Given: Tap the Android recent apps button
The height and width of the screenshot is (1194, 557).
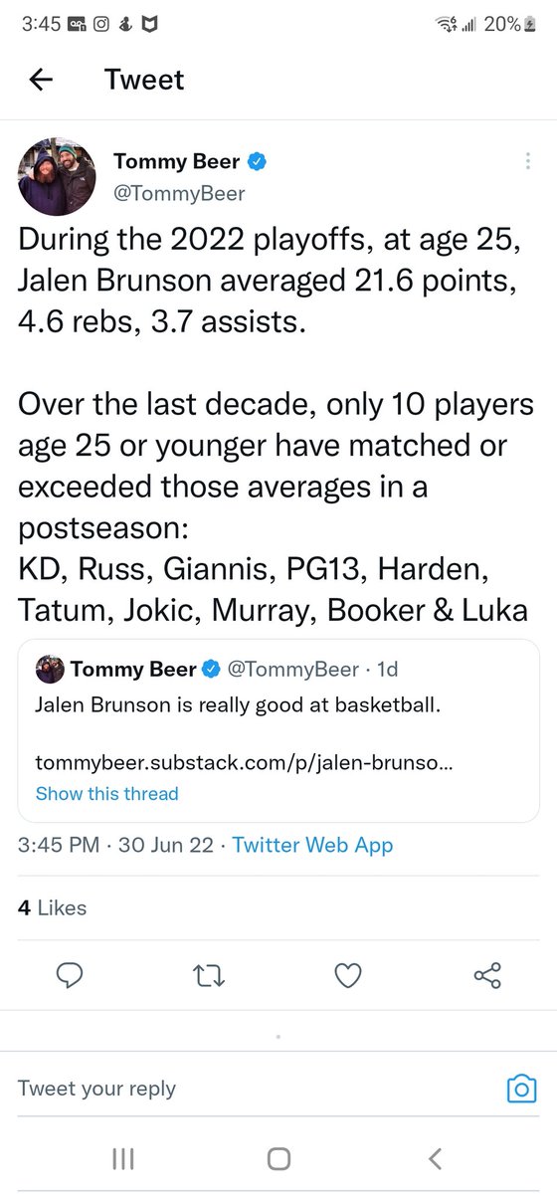Looking at the screenshot, I should click(x=122, y=1158).
